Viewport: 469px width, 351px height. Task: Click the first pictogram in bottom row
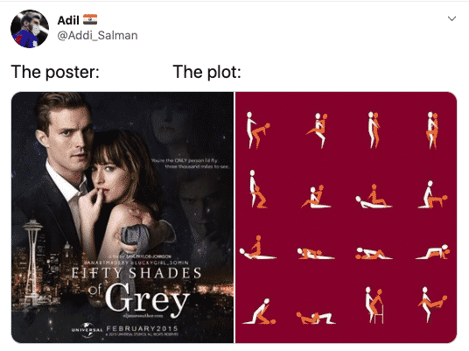tap(259, 312)
